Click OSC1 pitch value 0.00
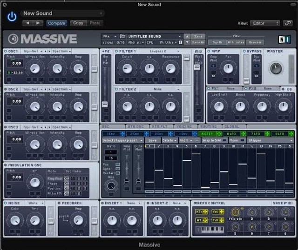The width and height of the screenshot is (298, 250). [x=15, y=63]
